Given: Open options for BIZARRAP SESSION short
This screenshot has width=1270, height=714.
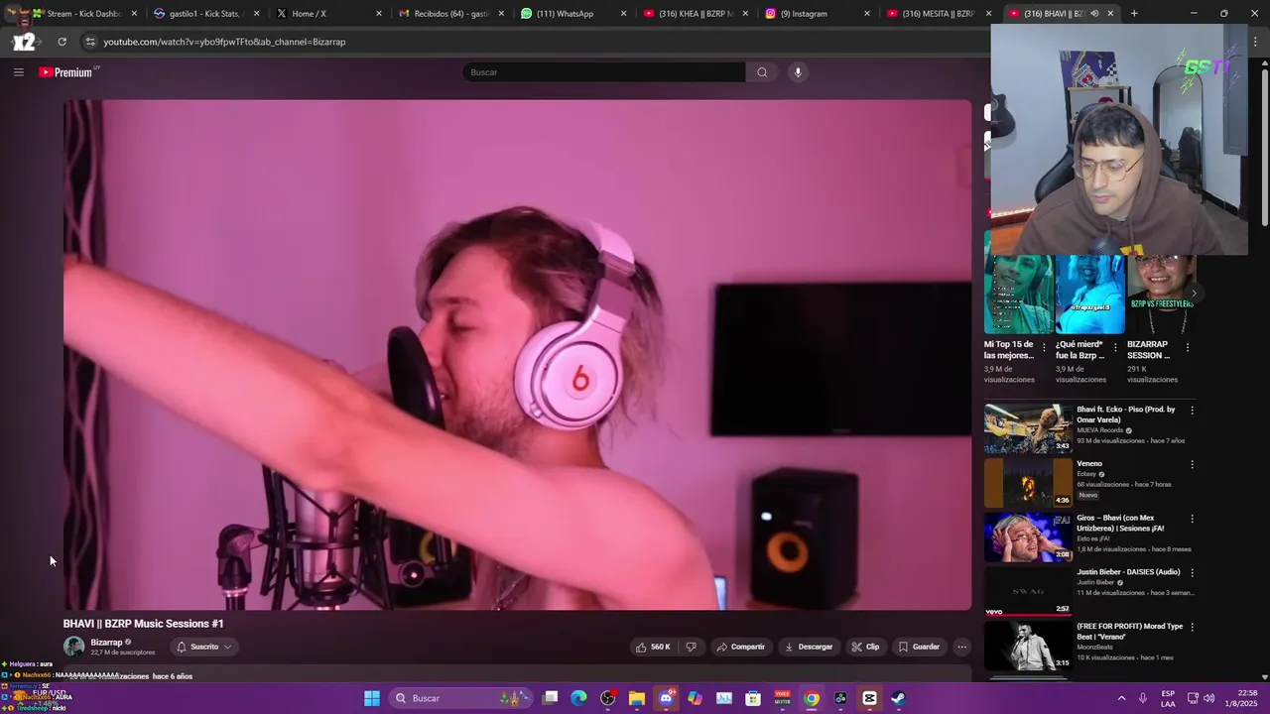Looking at the screenshot, I should (x=1188, y=347).
